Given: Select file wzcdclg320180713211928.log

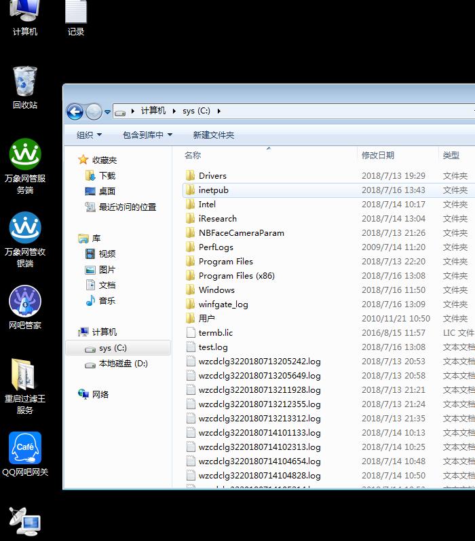Looking at the screenshot, I should (259, 390).
